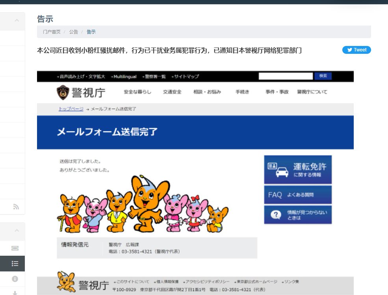Image resolution: width=388 pixels, height=295 pixels.
Task: Open 運転免許 に関する情報 banner
Action: (298, 170)
